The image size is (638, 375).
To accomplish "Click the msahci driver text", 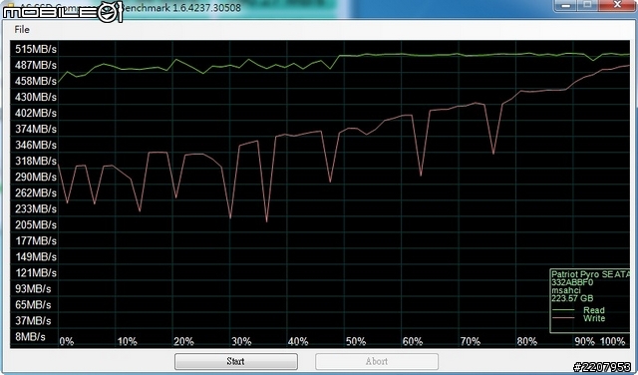I will pos(566,290).
